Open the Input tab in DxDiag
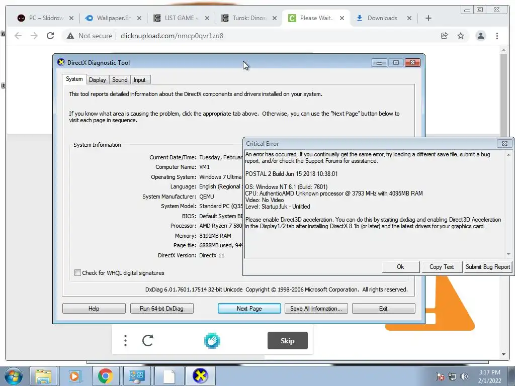The image size is (515, 386). coord(140,80)
